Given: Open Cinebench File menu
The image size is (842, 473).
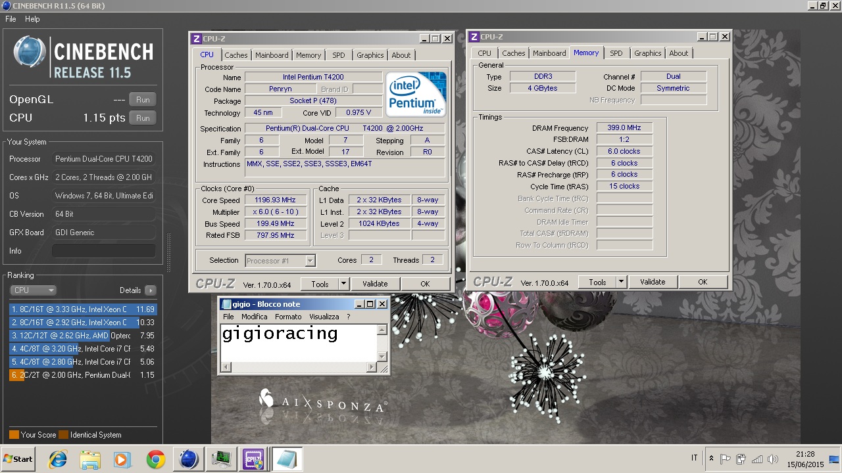Looking at the screenshot, I should [x=11, y=19].
